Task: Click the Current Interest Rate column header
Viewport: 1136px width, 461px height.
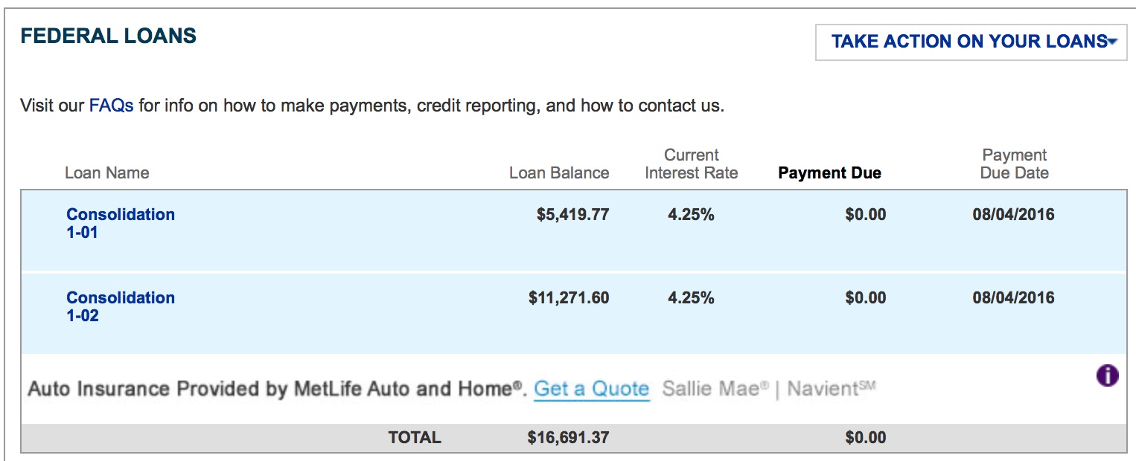Action: [691, 164]
